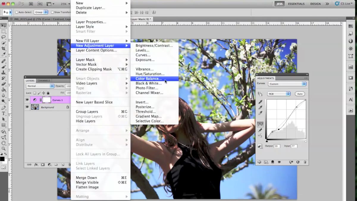Choose the edit-points curve tool

point(260,125)
